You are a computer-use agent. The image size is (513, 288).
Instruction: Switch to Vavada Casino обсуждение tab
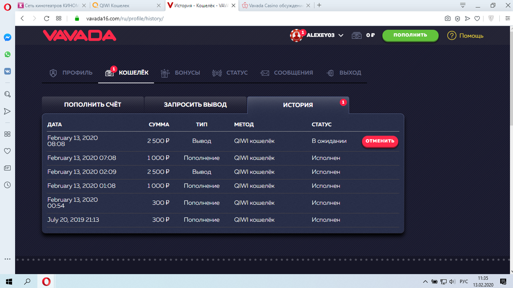[x=276, y=6]
